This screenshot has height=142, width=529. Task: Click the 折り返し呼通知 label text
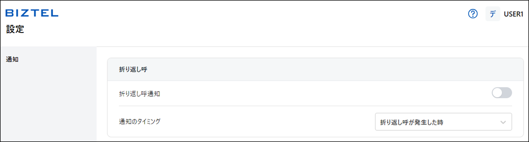139,94
